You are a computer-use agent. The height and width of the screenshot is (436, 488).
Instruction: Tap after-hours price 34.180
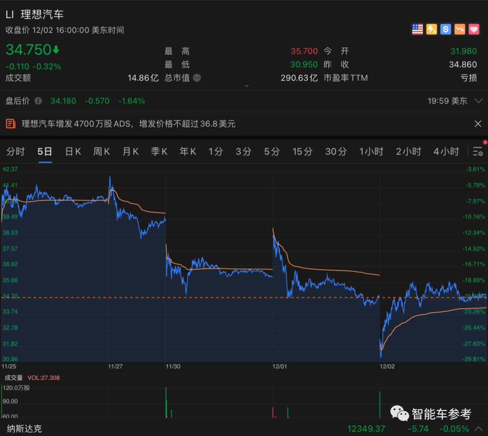coord(63,101)
